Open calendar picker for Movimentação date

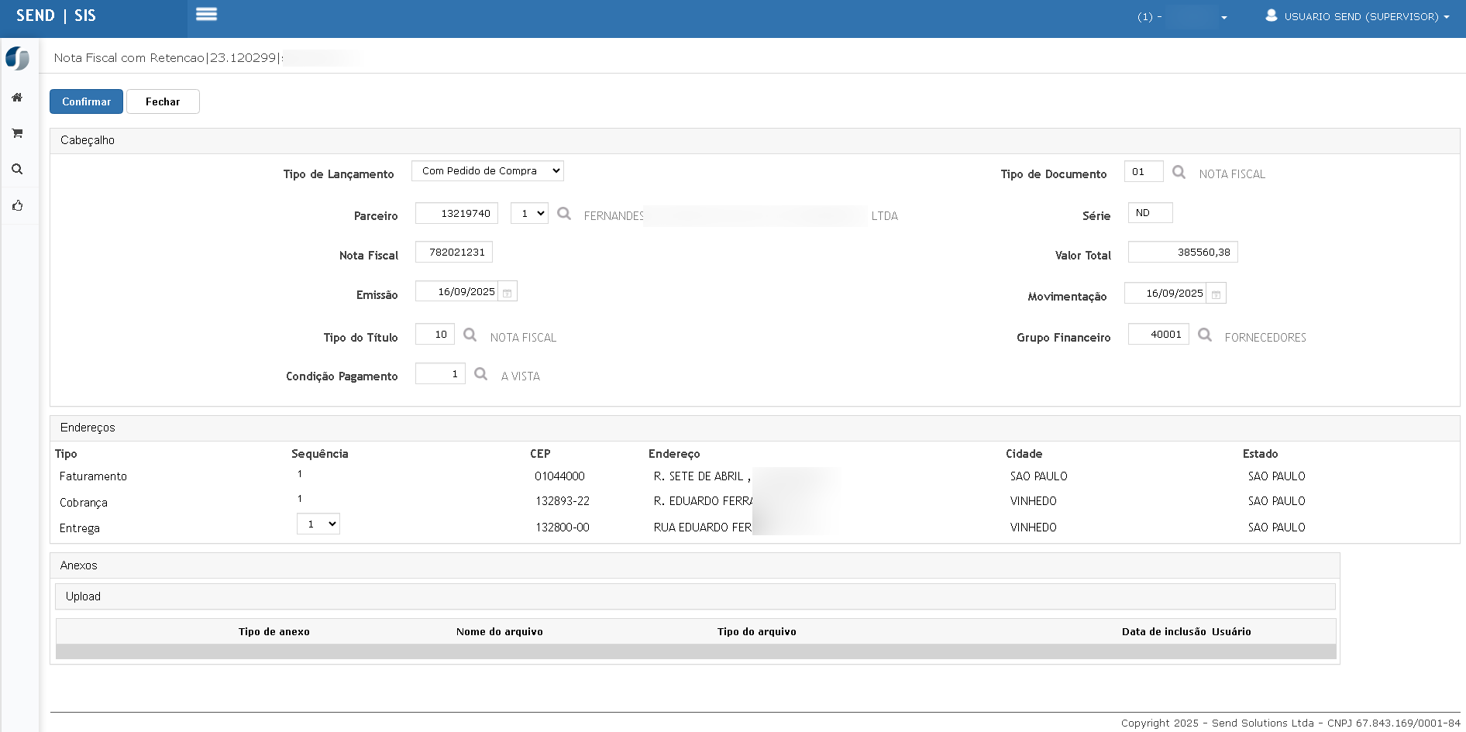1217,294
